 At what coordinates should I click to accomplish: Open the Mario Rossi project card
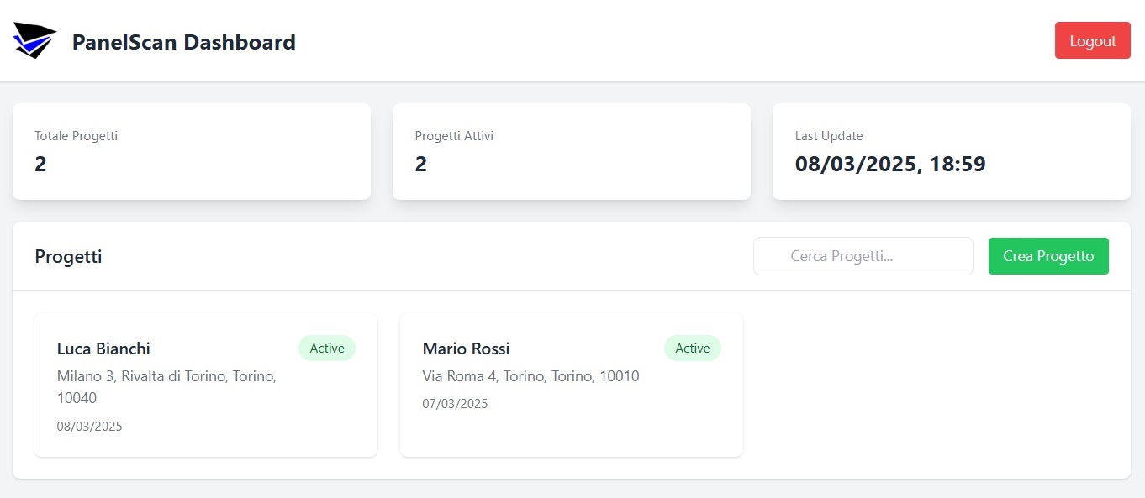coord(572,385)
